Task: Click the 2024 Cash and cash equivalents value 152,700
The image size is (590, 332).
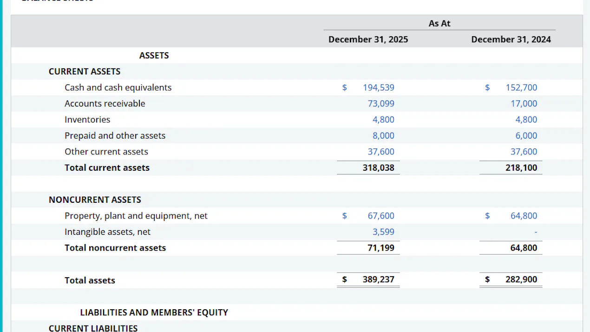Action: coord(521,87)
